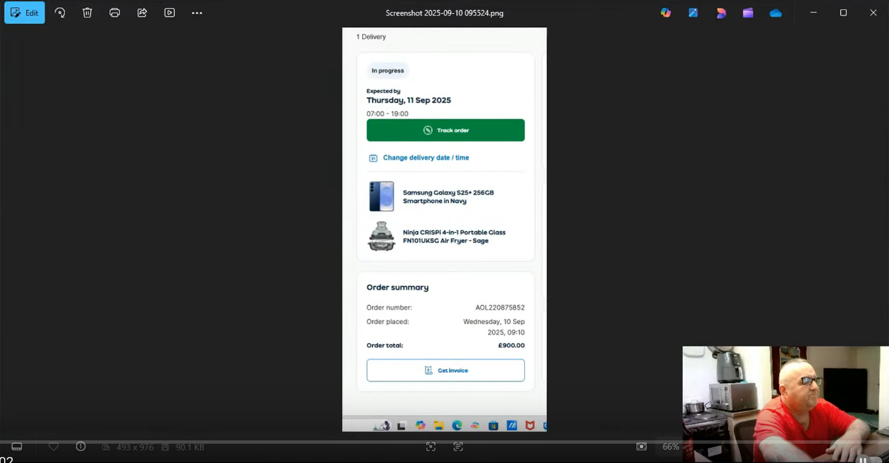889x463 pixels.
Task: Open Clipchamp via the purple clapperboard icon
Action: tap(748, 13)
